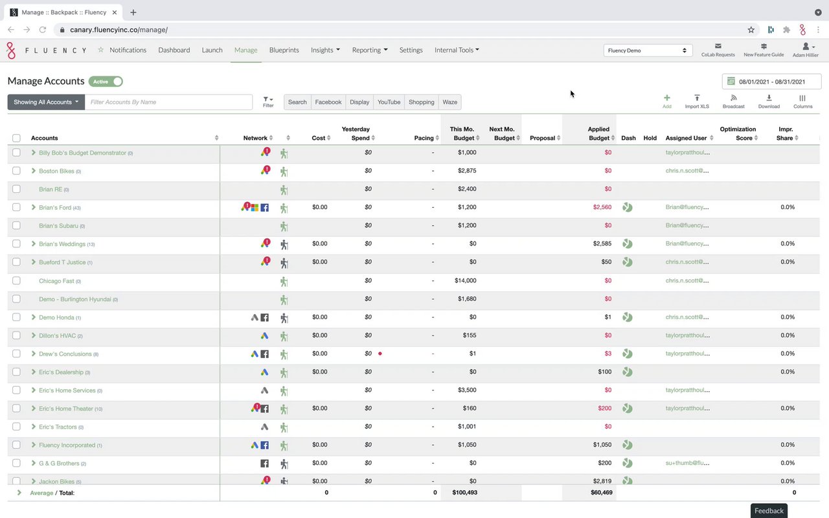Click the Import XLS icon
This screenshot has height=518, width=829.
click(697, 98)
